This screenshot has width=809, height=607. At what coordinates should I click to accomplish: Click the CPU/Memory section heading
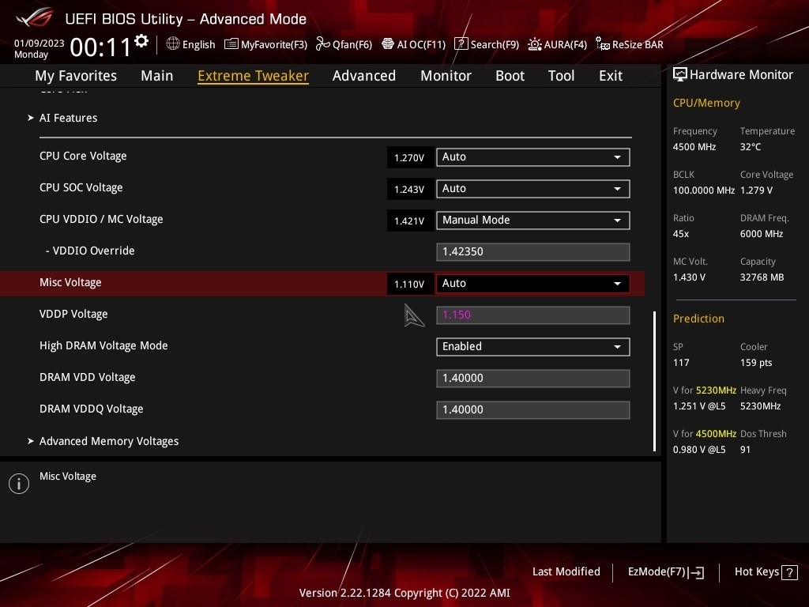(706, 103)
